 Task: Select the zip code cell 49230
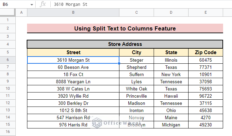206,125
